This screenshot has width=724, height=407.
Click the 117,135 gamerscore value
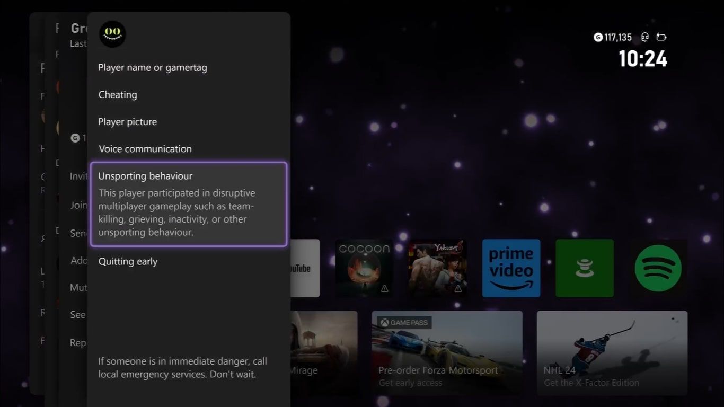618,37
